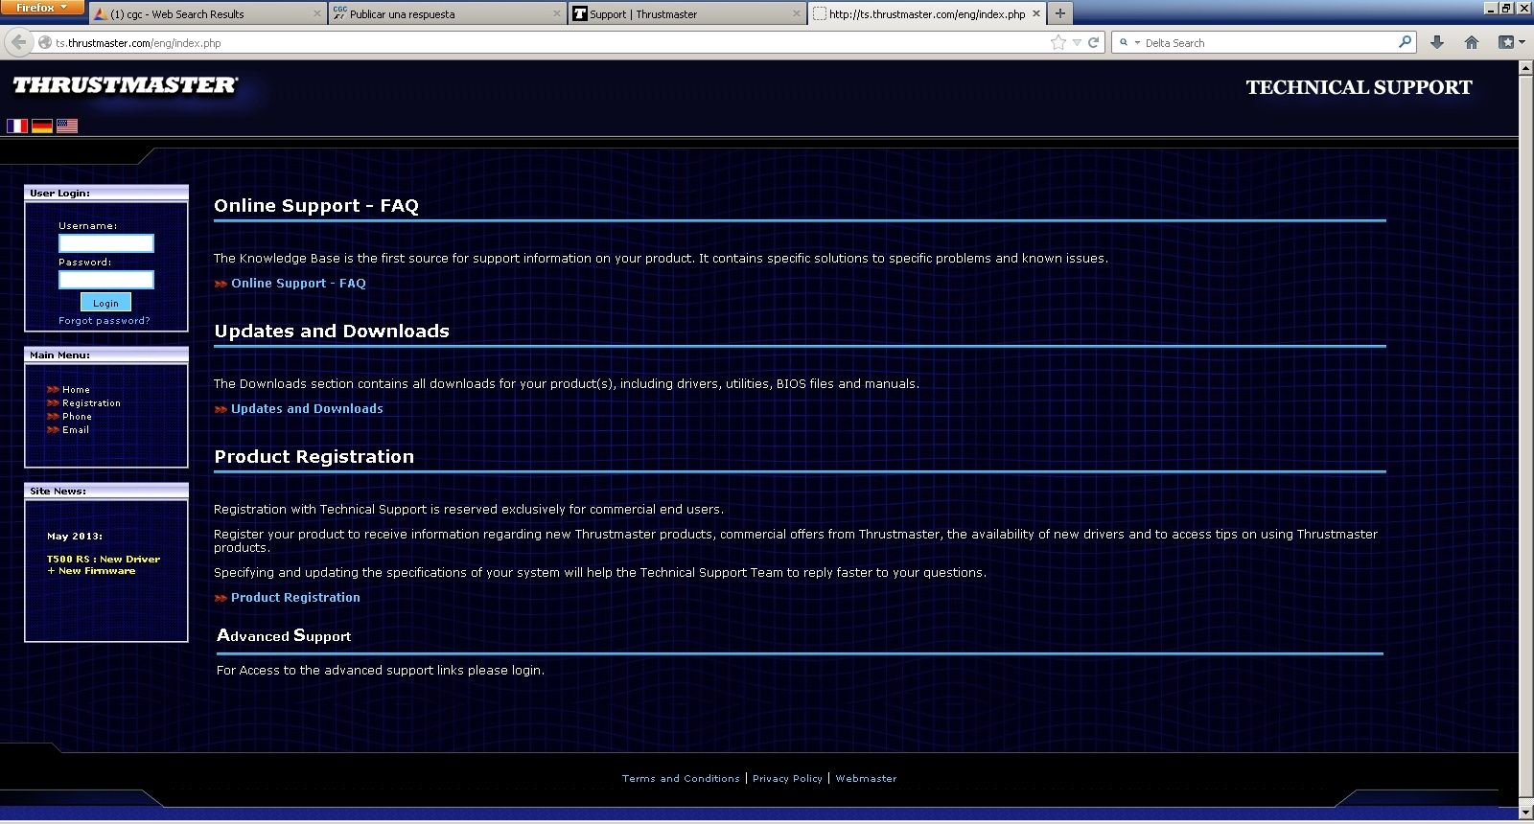This screenshot has width=1534, height=824.
Task: Close the cgc Web Search Results tab
Action: click(x=317, y=13)
